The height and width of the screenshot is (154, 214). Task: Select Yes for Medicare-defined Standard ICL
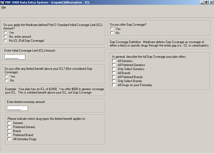tap(5, 32)
